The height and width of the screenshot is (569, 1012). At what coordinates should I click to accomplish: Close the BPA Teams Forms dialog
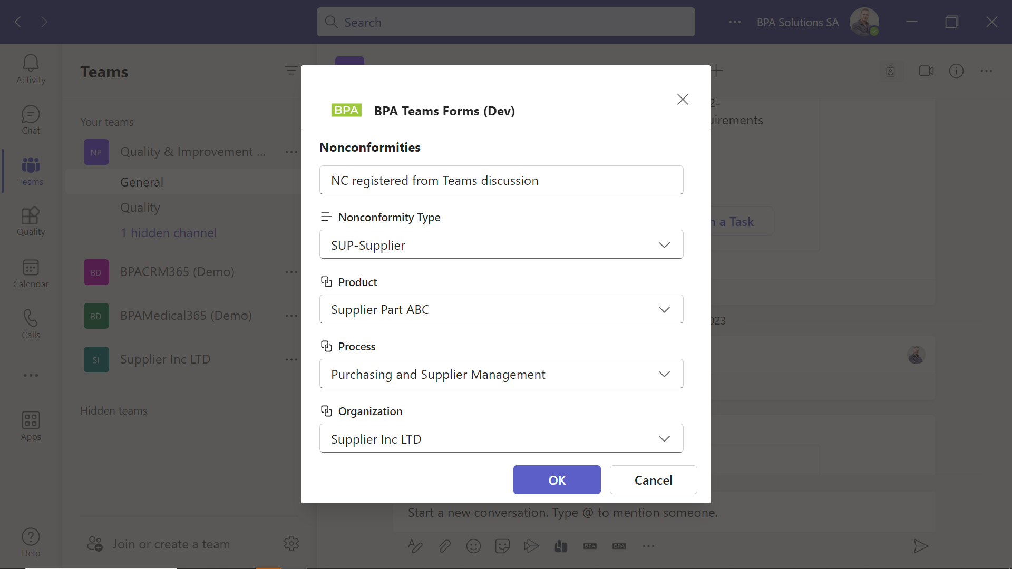pyautogui.click(x=683, y=99)
